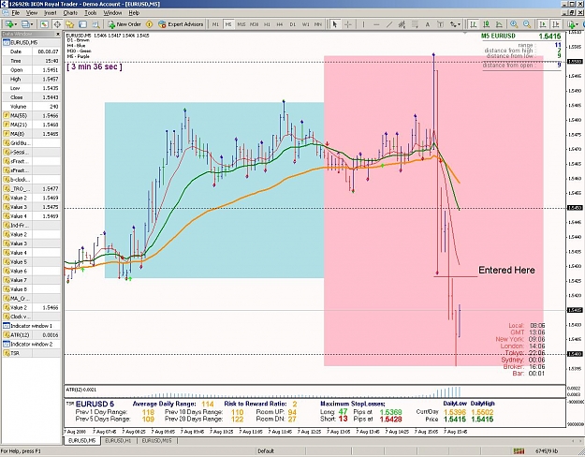Open the Window menu

112,13
